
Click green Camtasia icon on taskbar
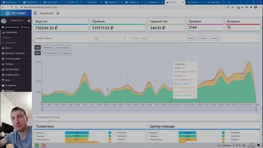coord(37,145)
